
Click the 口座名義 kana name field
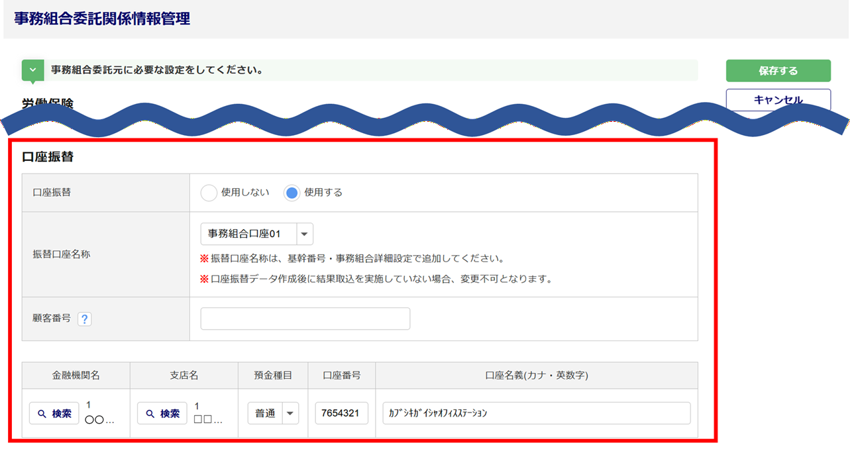pyautogui.click(x=536, y=413)
